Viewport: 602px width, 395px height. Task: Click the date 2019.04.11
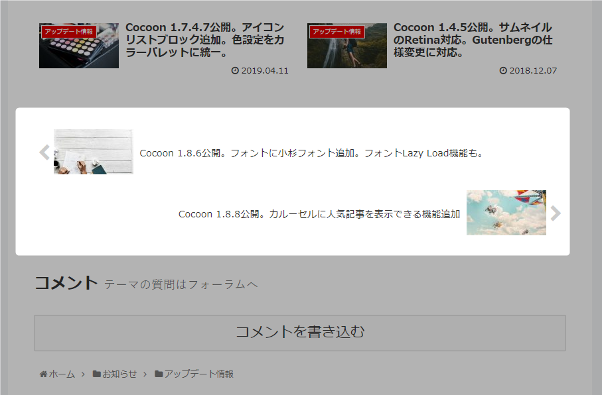click(x=265, y=70)
